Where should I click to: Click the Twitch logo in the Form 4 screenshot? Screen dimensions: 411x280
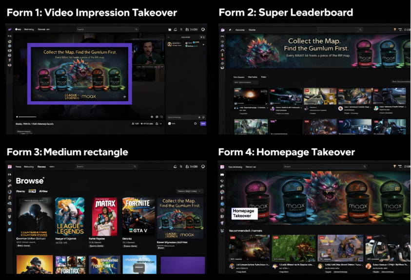tap(222, 167)
